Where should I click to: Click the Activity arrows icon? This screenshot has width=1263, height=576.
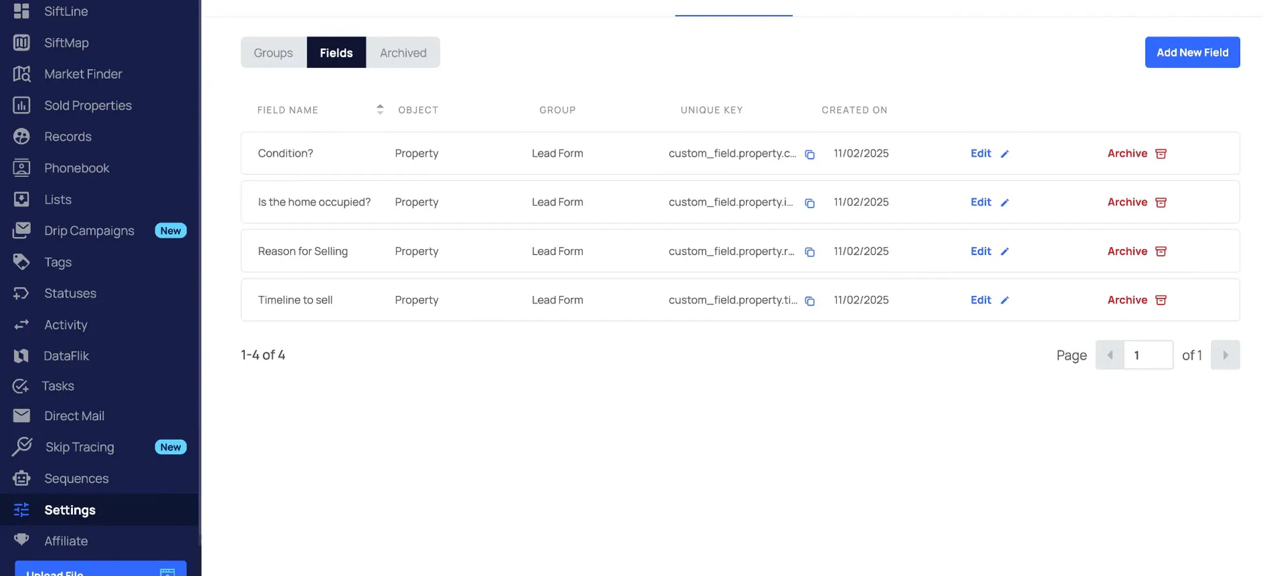click(x=22, y=325)
